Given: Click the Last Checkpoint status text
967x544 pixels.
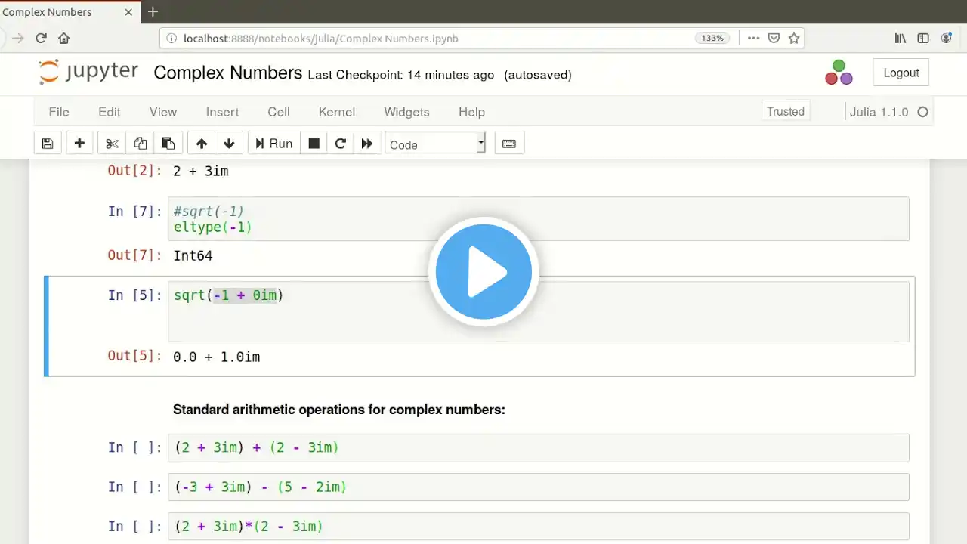Looking at the screenshot, I should coord(401,75).
